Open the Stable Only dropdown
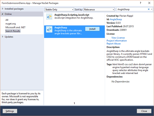This screenshot has width=154, height=116. (x=59, y=9)
